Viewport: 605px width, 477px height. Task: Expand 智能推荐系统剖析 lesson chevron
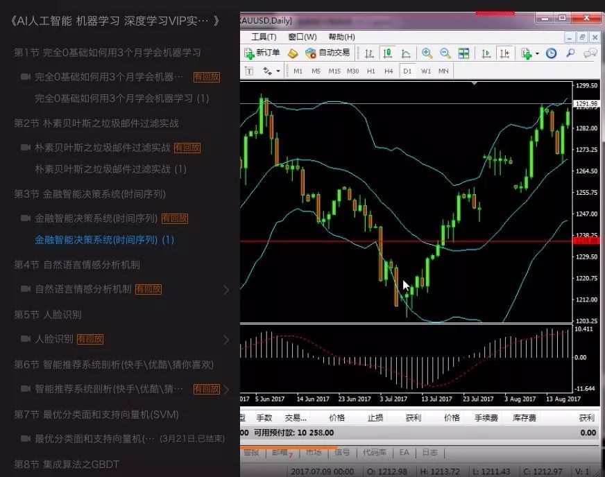(x=226, y=390)
